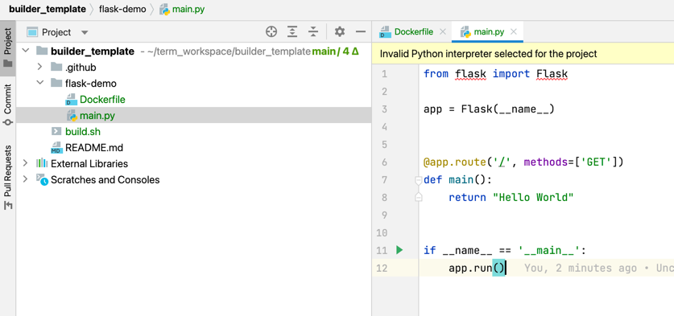Viewport: 674px width, 316px height.
Task: Click line number 1 in the gutter
Action: click(384, 74)
